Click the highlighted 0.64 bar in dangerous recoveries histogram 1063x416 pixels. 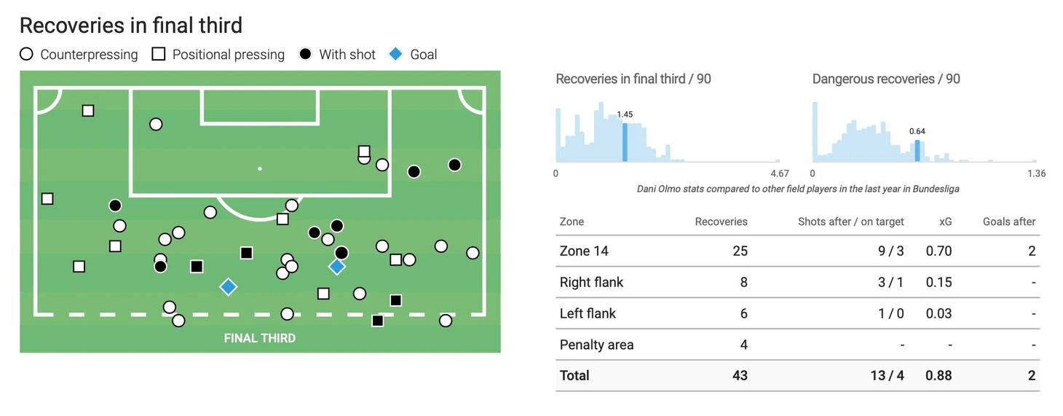(917, 151)
